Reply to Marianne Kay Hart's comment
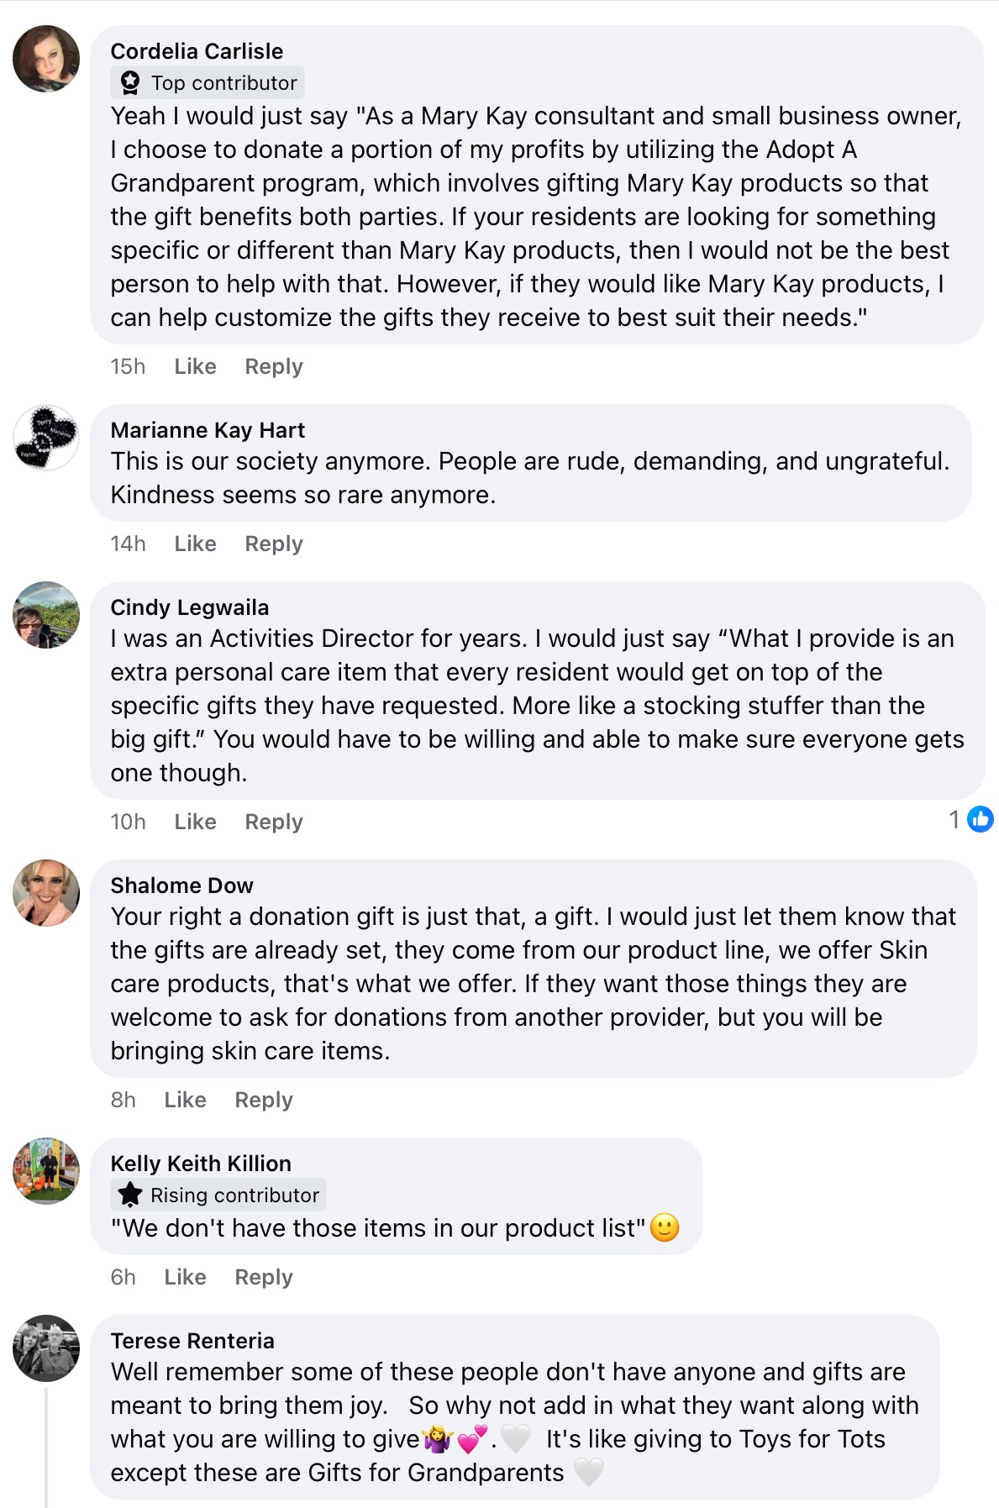Image resolution: width=999 pixels, height=1508 pixels. [x=273, y=544]
